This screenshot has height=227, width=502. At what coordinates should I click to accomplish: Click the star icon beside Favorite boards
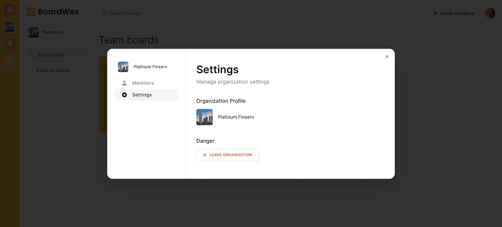pyautogui.click(x=31, y=71)
